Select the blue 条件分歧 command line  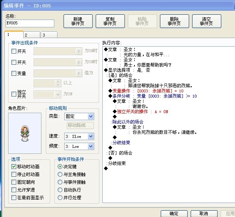click(x=153, y=96)
